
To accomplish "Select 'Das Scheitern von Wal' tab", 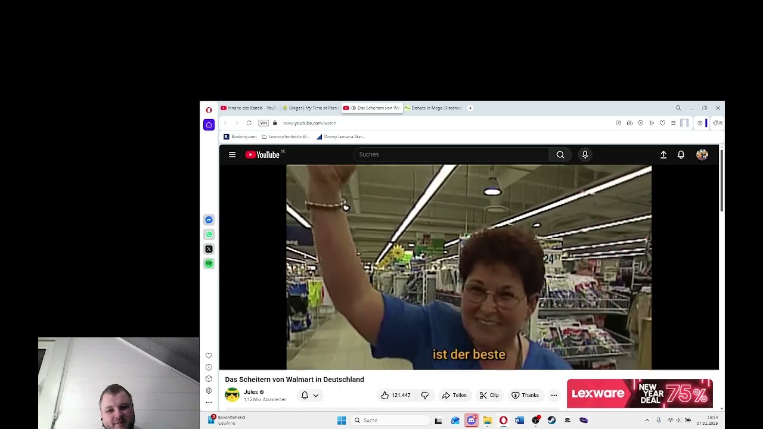I will pyautogui.click(x=371, y=108).
